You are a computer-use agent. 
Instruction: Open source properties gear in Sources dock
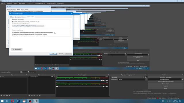(x=34, y=95)
